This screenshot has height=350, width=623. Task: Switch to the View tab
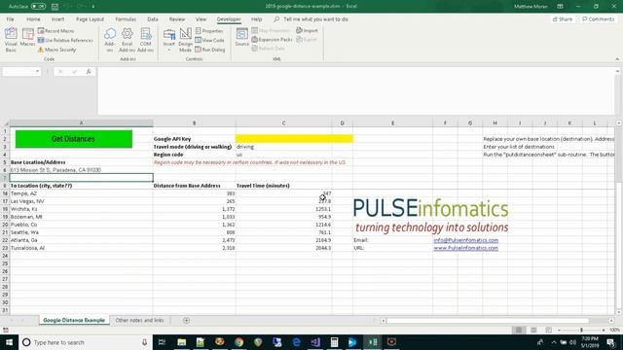point(202,19)
